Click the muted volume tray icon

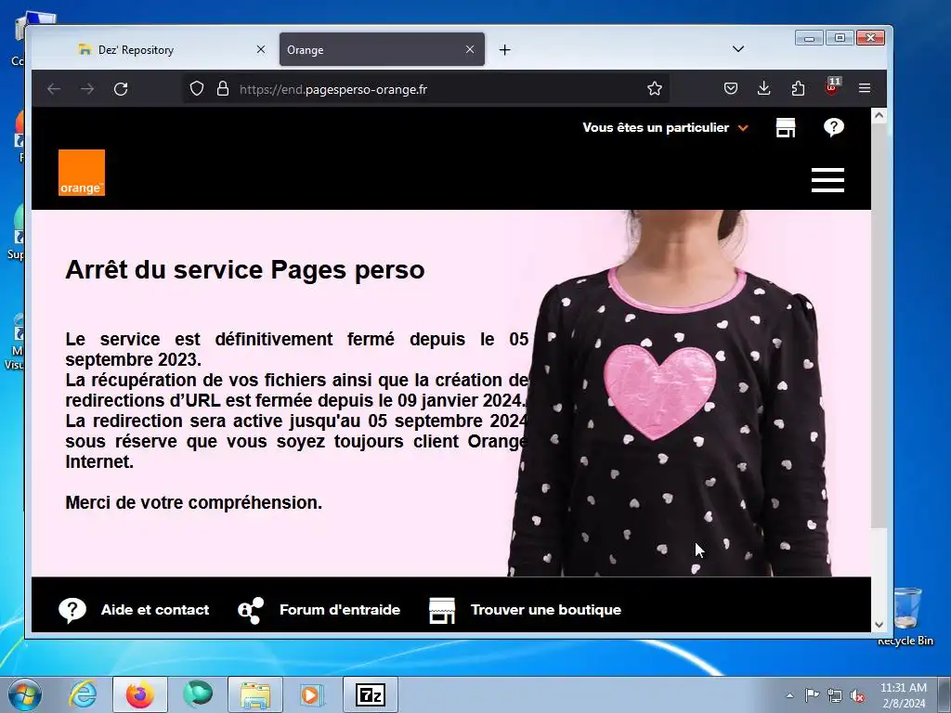coord(857,696)
